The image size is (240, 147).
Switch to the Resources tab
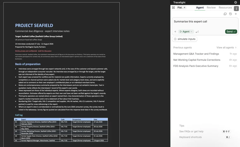(x=225, y=8)
